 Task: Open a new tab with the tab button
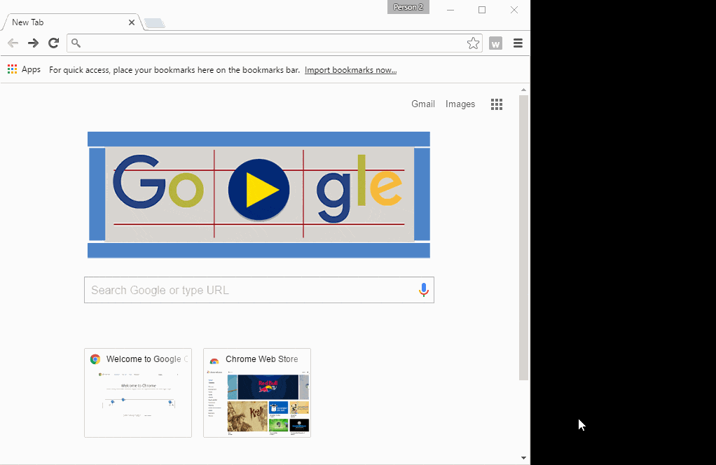point(154,23)
